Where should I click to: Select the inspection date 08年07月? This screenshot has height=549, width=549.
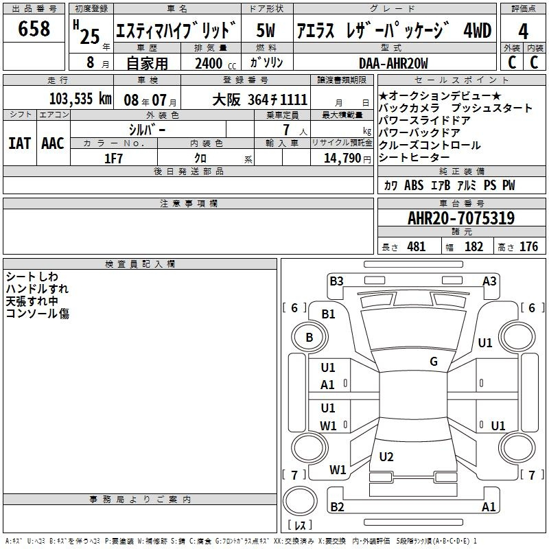coord(150,100)
